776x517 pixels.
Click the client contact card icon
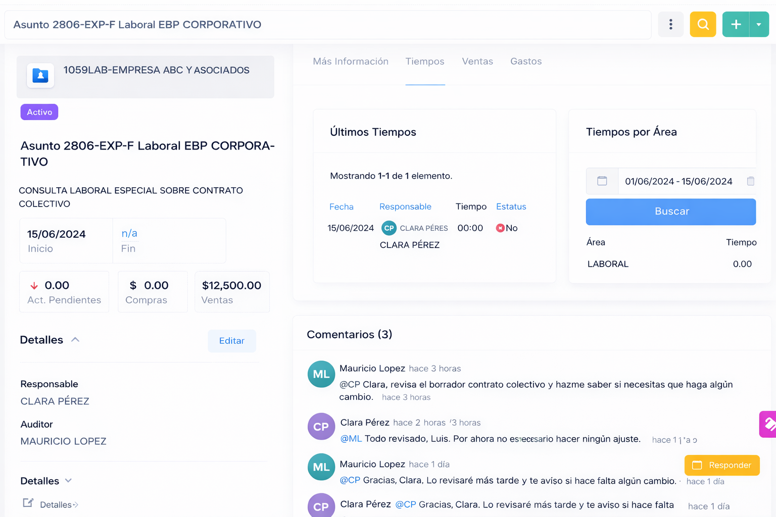coord(40,76)
